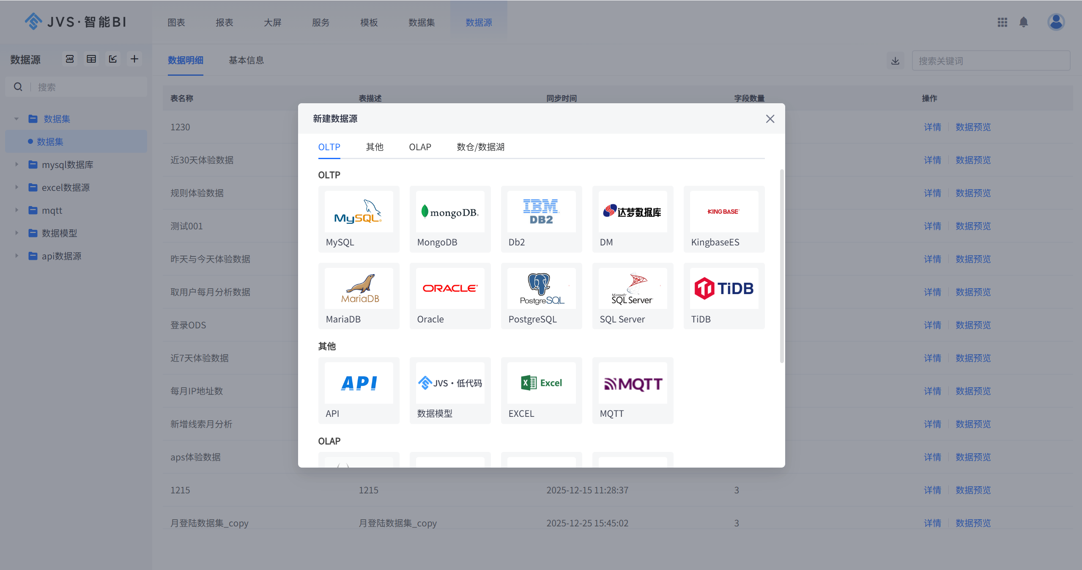Focus the 搜索关键词 search field

click(x=990, y=61)
